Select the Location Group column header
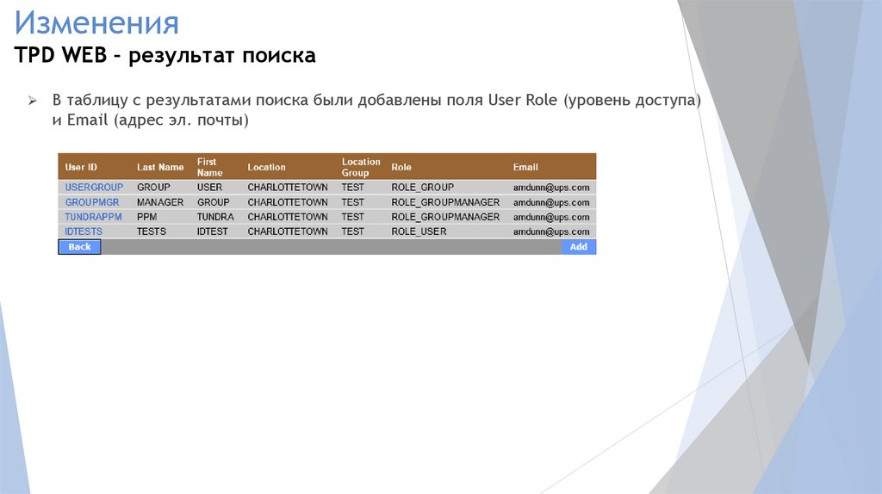The width and height of the screenshot is (882, 494). pyautogui.click(x=360, y=167)
